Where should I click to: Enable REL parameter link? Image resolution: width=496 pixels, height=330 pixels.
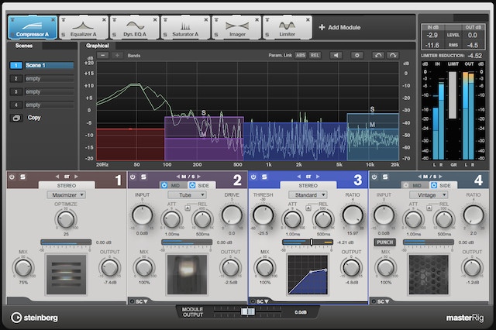[315, 55]
